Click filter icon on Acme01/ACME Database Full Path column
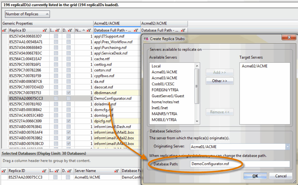Image resolution: width=298 pixels, height=185 pixels. [x=136, y=30]
